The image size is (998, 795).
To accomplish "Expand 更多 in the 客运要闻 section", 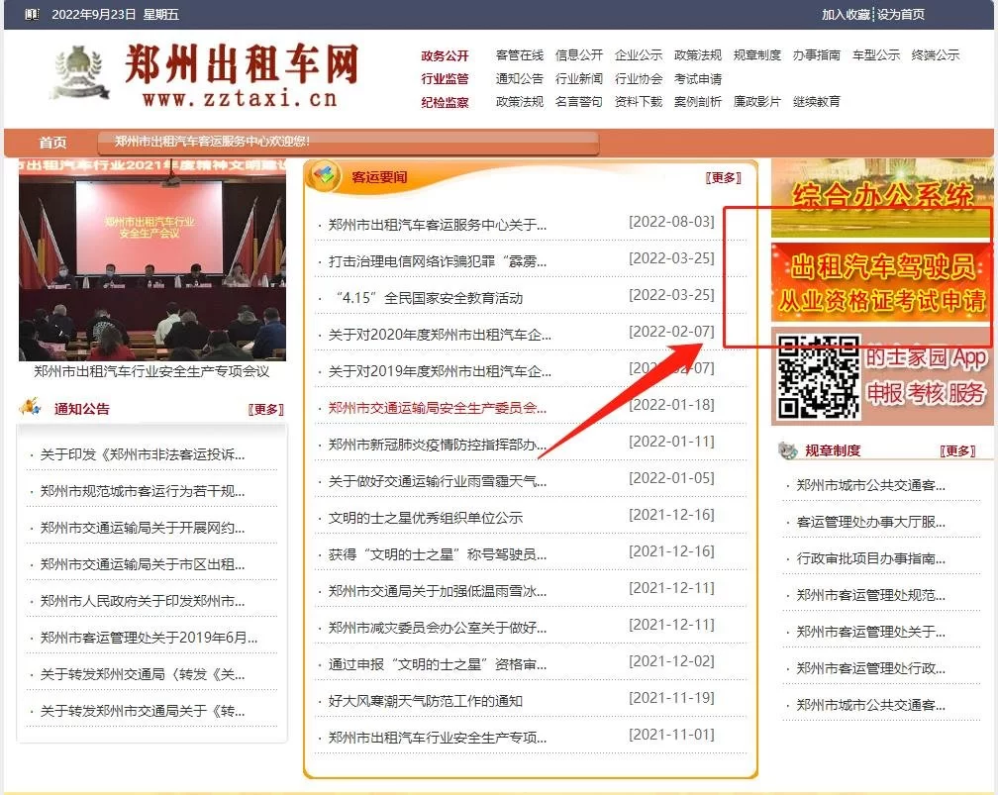I will tap(723, 178).
